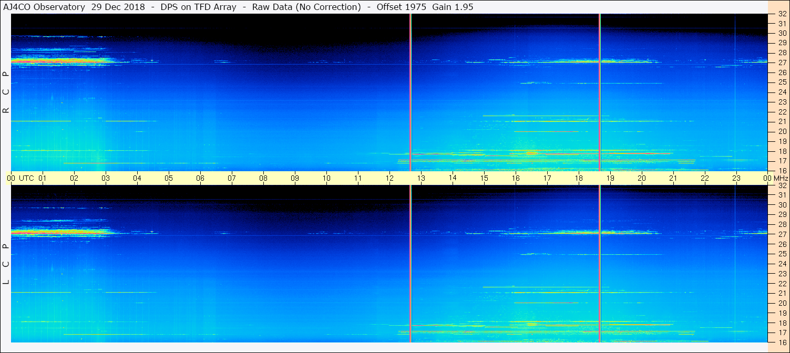This screenshot has height=353, width=790.
Task: Click the 32 MHz label in RCP panel
Action: tap(782, 14)
